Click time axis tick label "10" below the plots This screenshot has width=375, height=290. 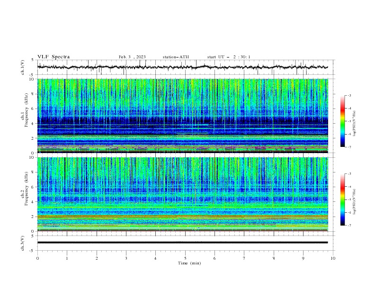tap(333, 258)
